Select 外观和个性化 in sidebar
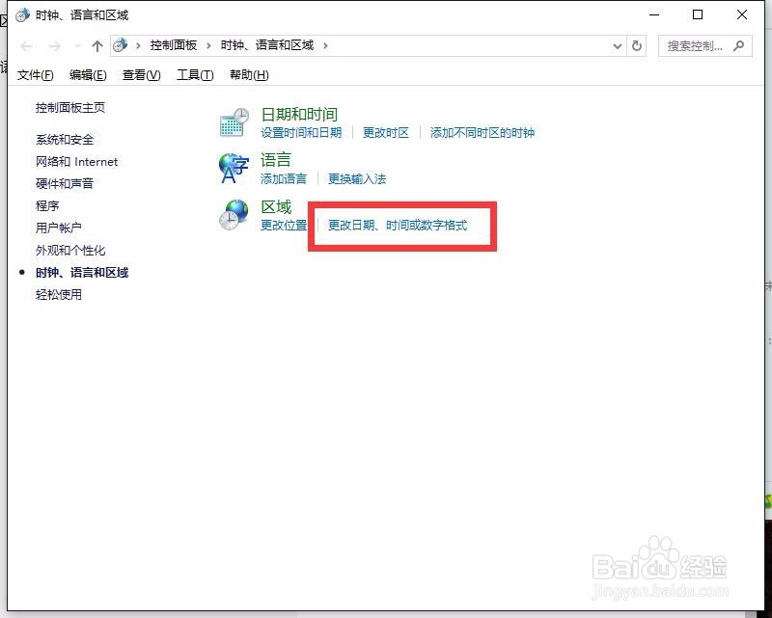The height and width of the screenshot is (618, 772). pyautogui.click(x=70, y=251)
